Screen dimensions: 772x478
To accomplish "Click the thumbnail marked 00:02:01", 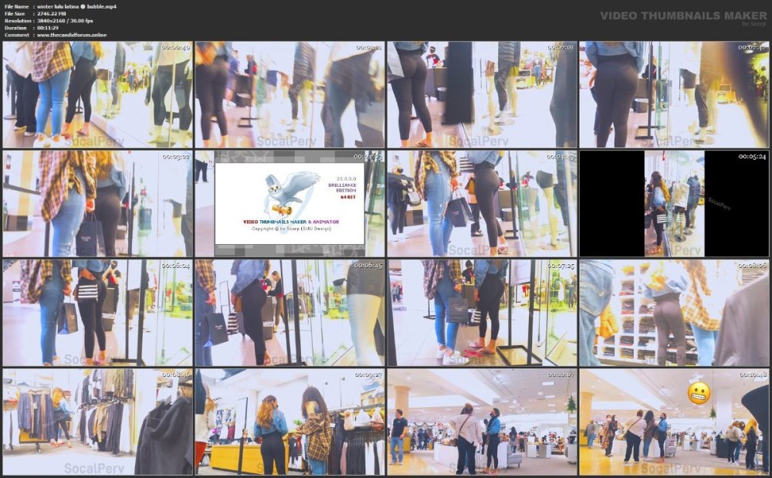I will (x=482, y=94).
